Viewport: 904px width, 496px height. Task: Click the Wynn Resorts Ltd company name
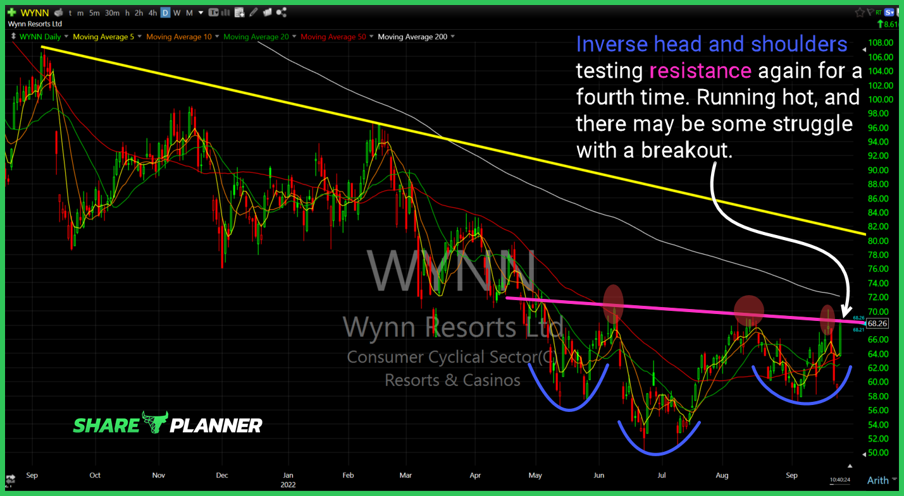pos(35,24)
